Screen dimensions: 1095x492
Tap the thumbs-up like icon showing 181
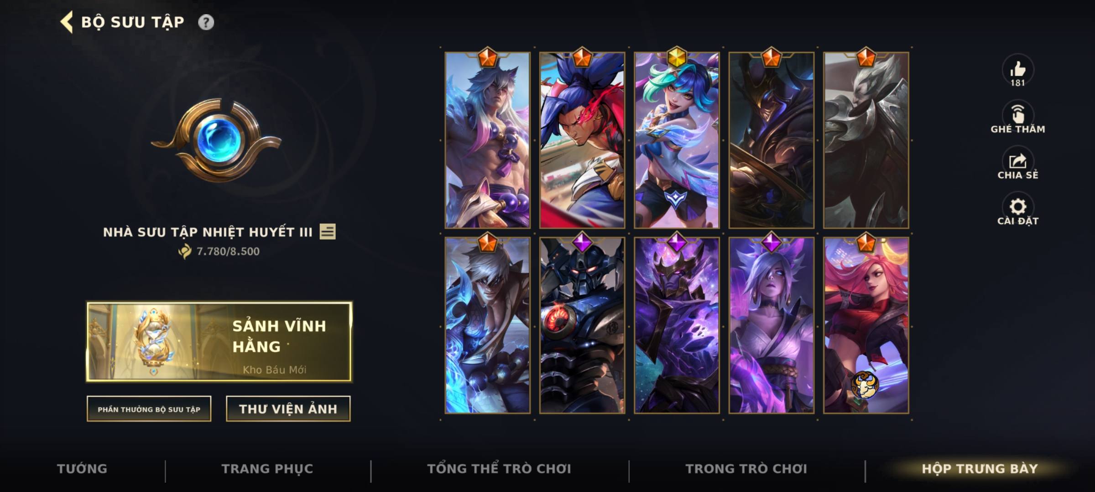[1017, 70]
